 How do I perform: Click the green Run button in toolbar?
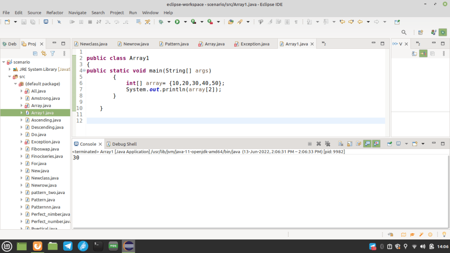click(x=177, y=22)
